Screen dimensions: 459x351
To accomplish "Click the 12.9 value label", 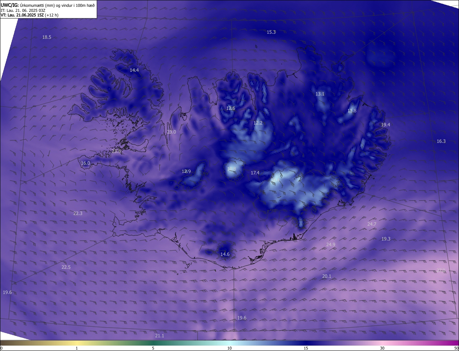I will tap(186, 171).
